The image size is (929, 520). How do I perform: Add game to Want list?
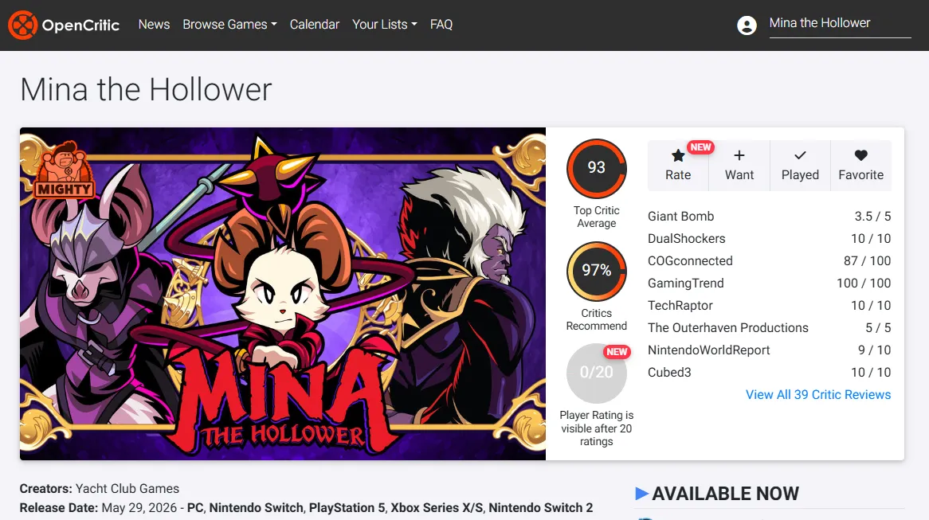click(739, 166)
